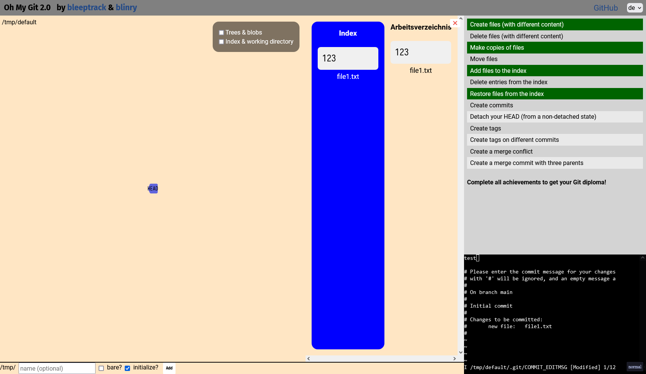Close the index and working directory panel
Screen dimensions: 646x374
point(455,23)
